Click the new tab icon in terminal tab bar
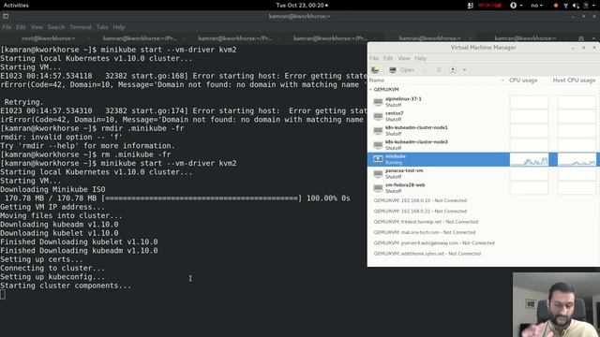 581,38
